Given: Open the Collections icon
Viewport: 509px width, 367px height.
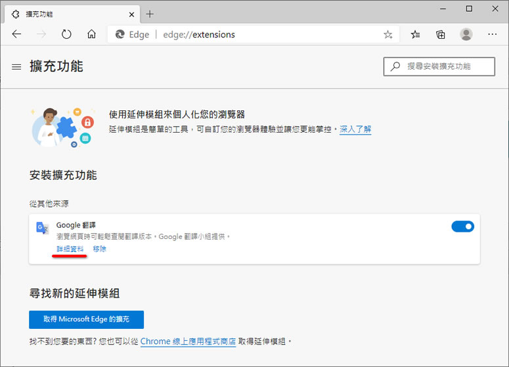Looking at the screenshot, I should 441,34.
